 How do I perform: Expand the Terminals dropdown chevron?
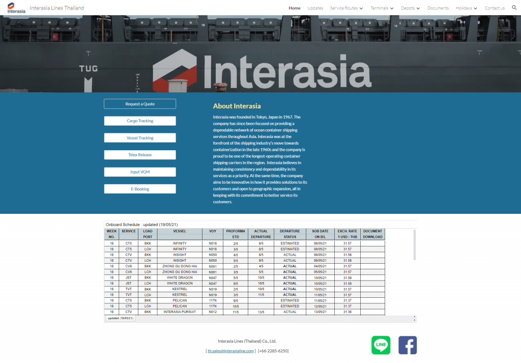tap(392, 8)
